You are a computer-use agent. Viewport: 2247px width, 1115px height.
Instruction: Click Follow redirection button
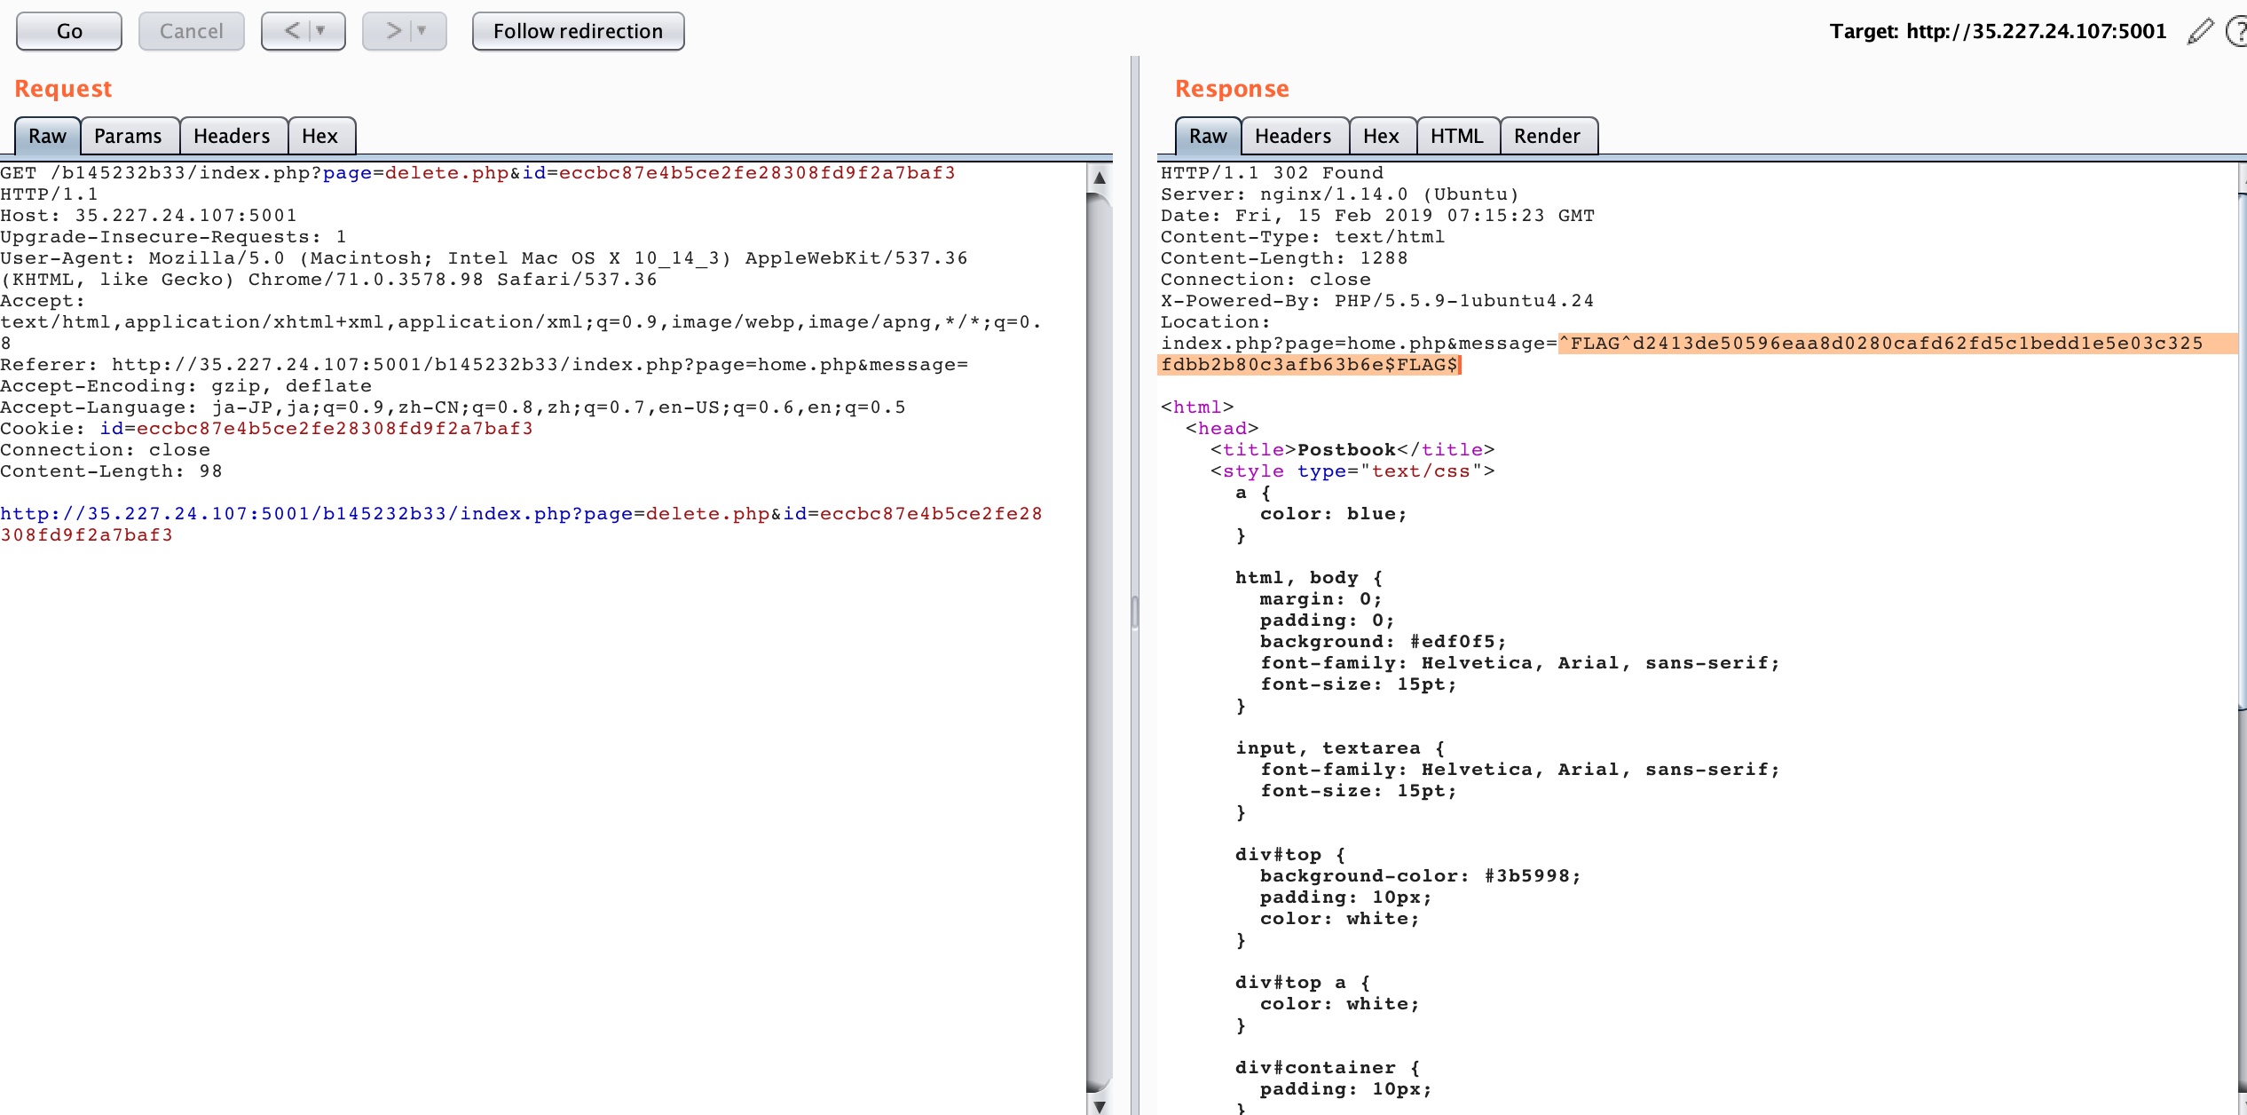[578, 31]
